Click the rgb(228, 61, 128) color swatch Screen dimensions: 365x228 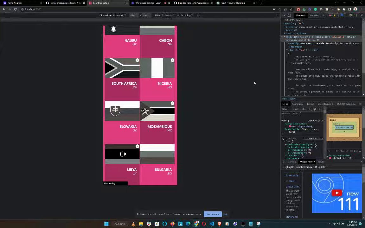click(x=330, y=158)
